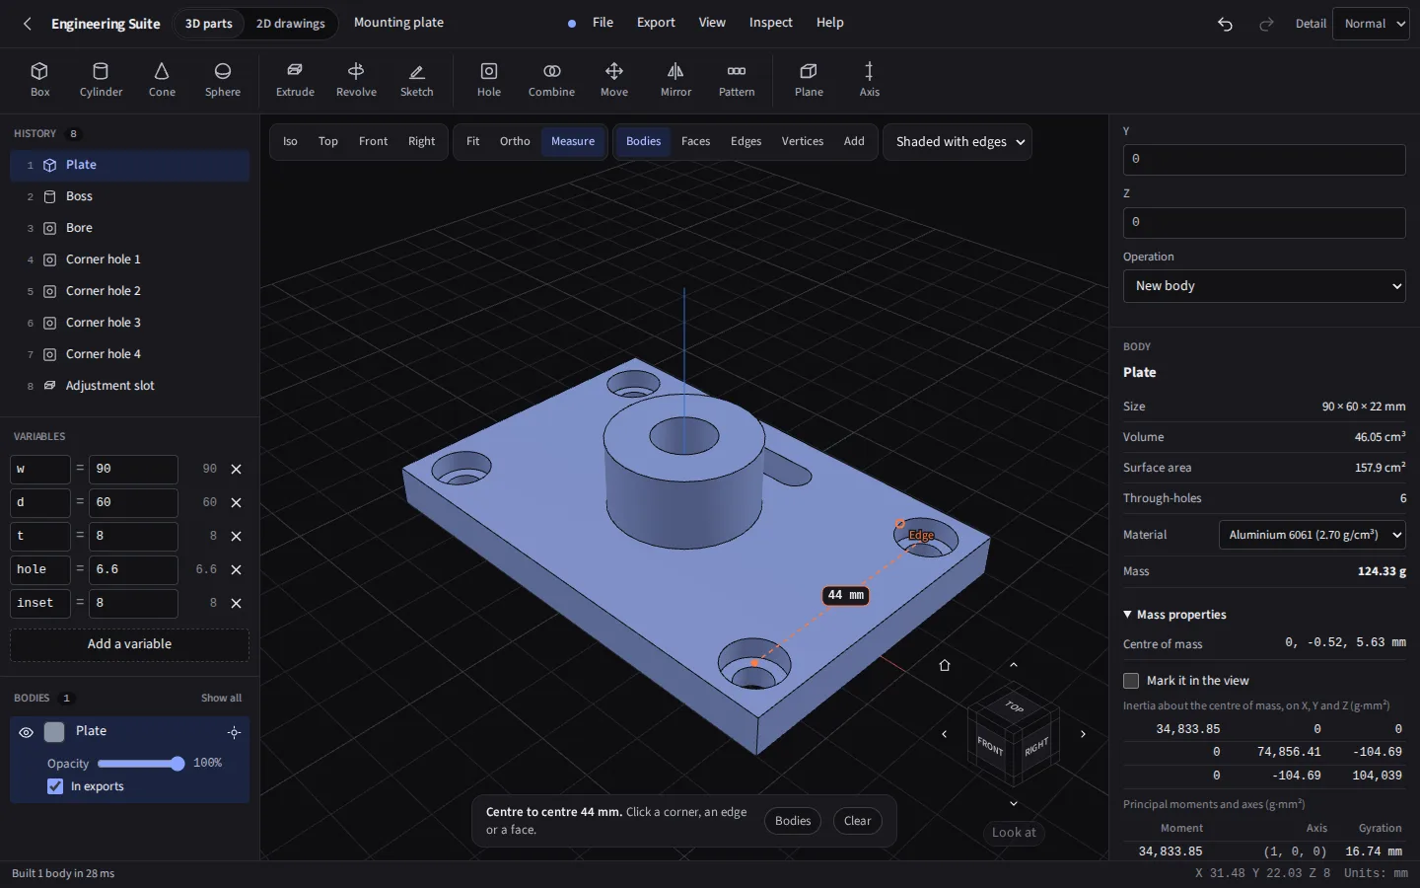The width and height of the screenshot is (1420, 888).
Task: Click Add a variable button
Action: point(129,644)
